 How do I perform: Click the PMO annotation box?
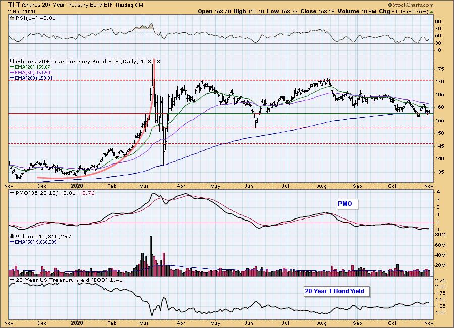point(347,204)
